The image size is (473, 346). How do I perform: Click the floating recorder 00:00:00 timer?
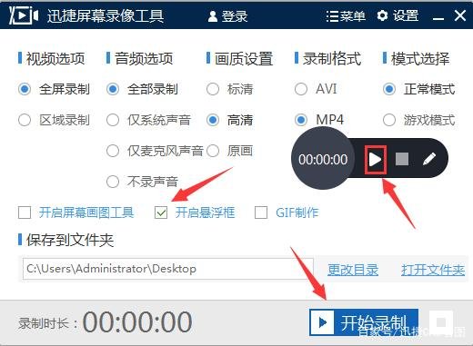(323, 160)
